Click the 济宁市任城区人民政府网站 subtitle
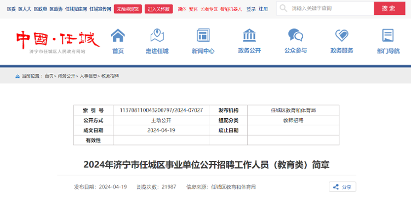The image size is (411, 203). [58, 51]
